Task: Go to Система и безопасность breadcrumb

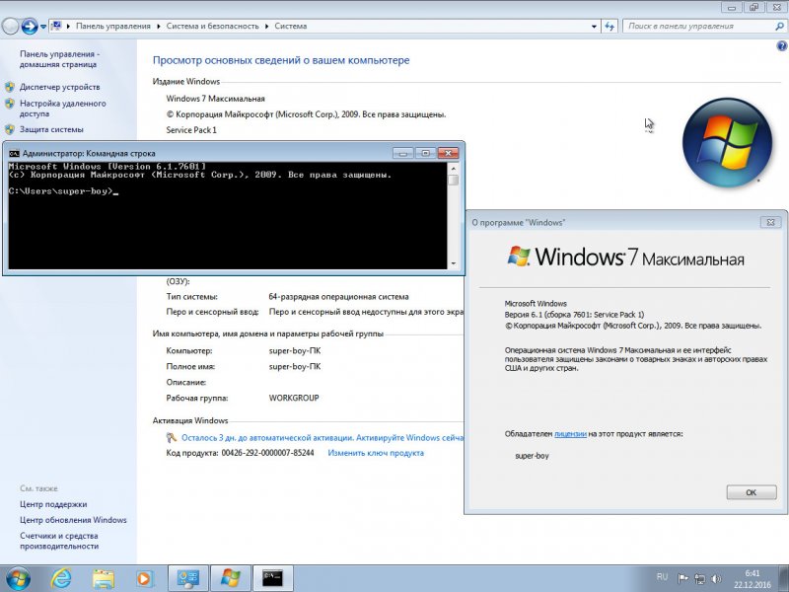Action: pyautogui.click(x=212, y=27)
